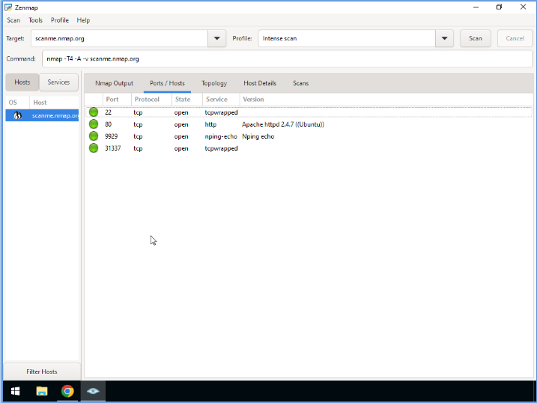The height and width of the screenshot is (403, 537).
Task: Open the Scan menu
Action: point(13,20)
